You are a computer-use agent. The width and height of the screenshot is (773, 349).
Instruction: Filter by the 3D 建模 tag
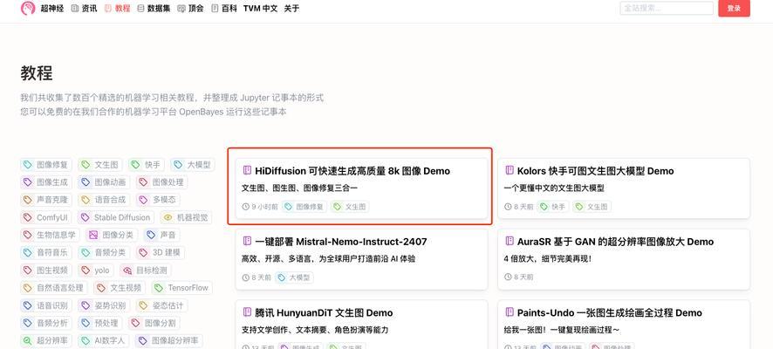point(161,252)
